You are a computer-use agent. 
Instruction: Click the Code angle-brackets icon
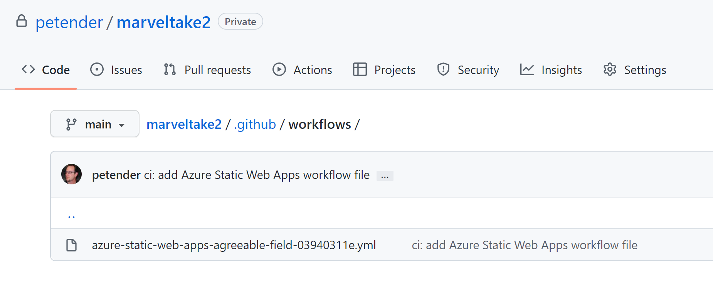(x=29, y=69)
